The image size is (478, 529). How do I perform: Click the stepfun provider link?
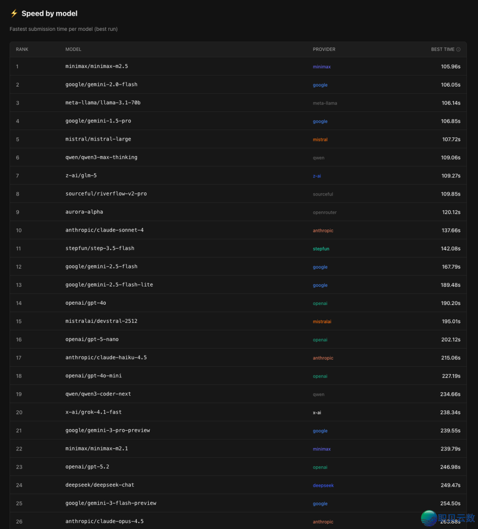[x=321, y=249]
